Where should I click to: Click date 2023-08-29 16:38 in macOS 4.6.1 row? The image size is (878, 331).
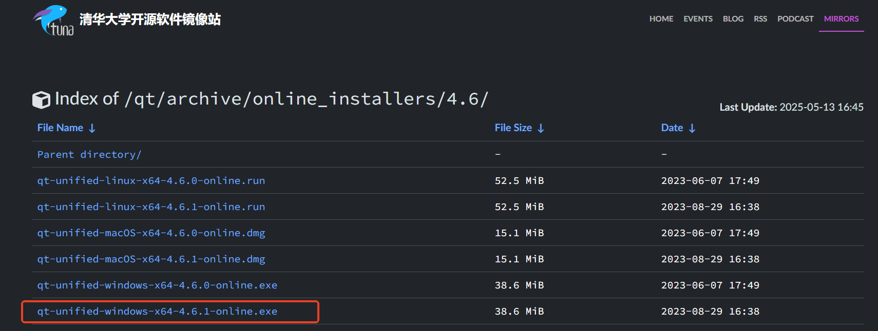[710, 259]
